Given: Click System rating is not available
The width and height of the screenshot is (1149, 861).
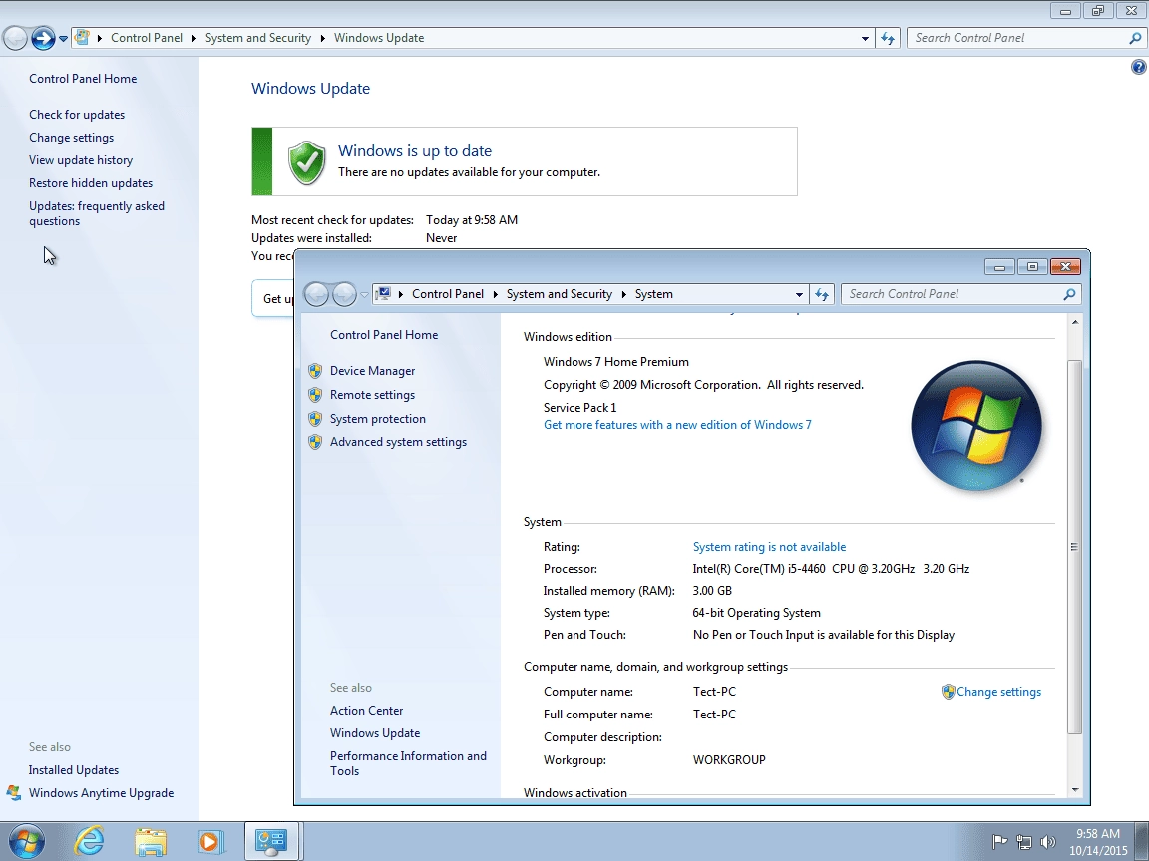Looking at the screenshot, I should click(x=769, y=547).
